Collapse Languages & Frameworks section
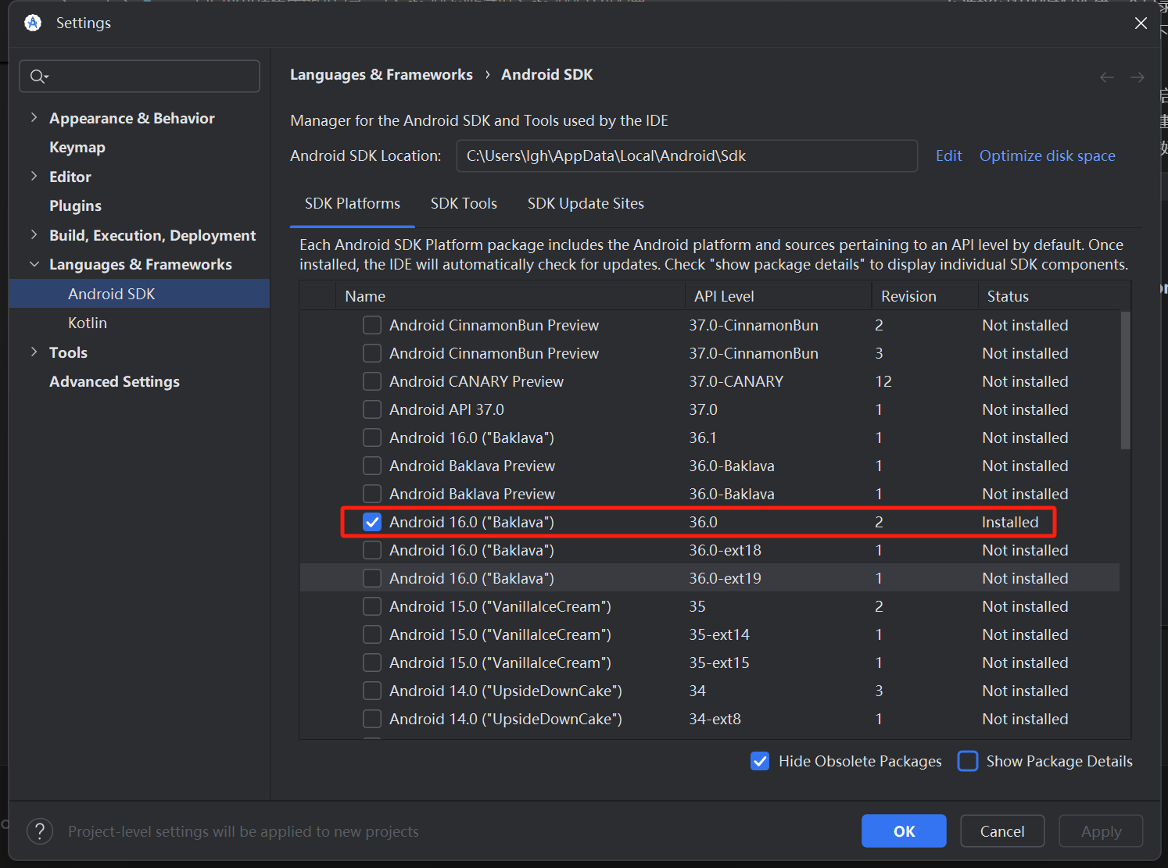 tap(34, 264)
